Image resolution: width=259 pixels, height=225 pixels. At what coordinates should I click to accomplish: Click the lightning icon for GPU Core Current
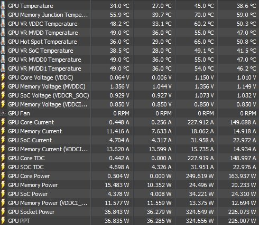click(3, 122)
